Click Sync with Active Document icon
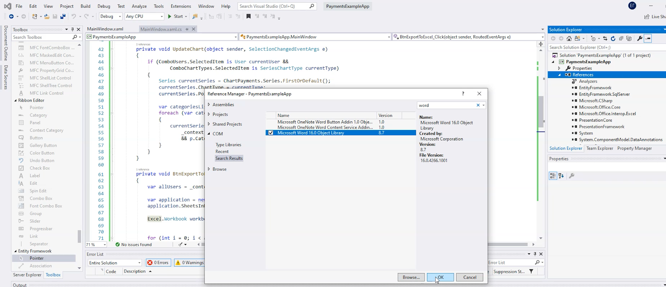This screenshot has height=287, width=666. pos(605,38)
